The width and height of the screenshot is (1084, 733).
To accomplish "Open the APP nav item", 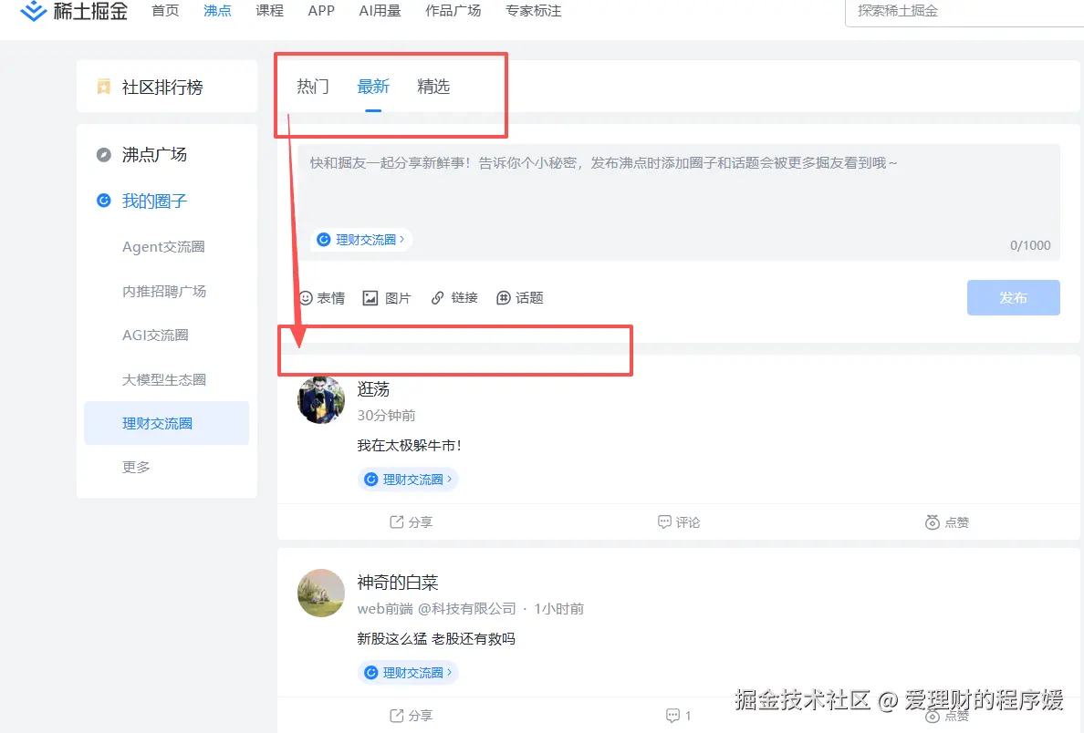I will point(321,11).
